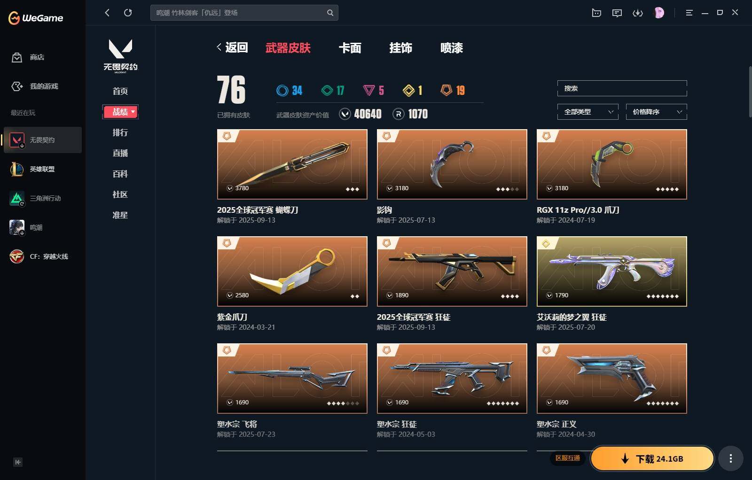Expand the 价格降序 sort dropdown
The image size is (752, 480).
(657, 112)
